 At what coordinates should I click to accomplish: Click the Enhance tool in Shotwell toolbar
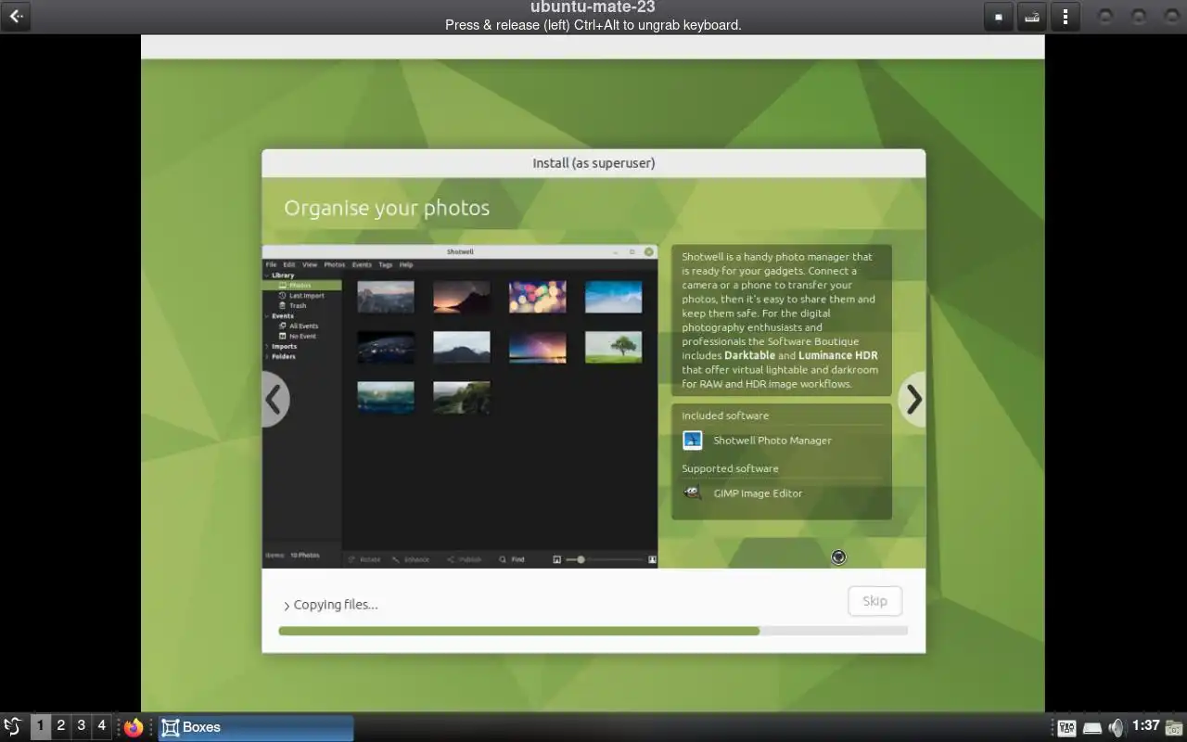click(411, 559)
